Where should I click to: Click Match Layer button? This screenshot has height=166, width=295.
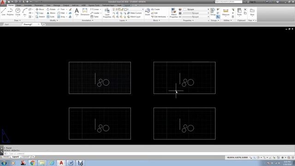134,17
